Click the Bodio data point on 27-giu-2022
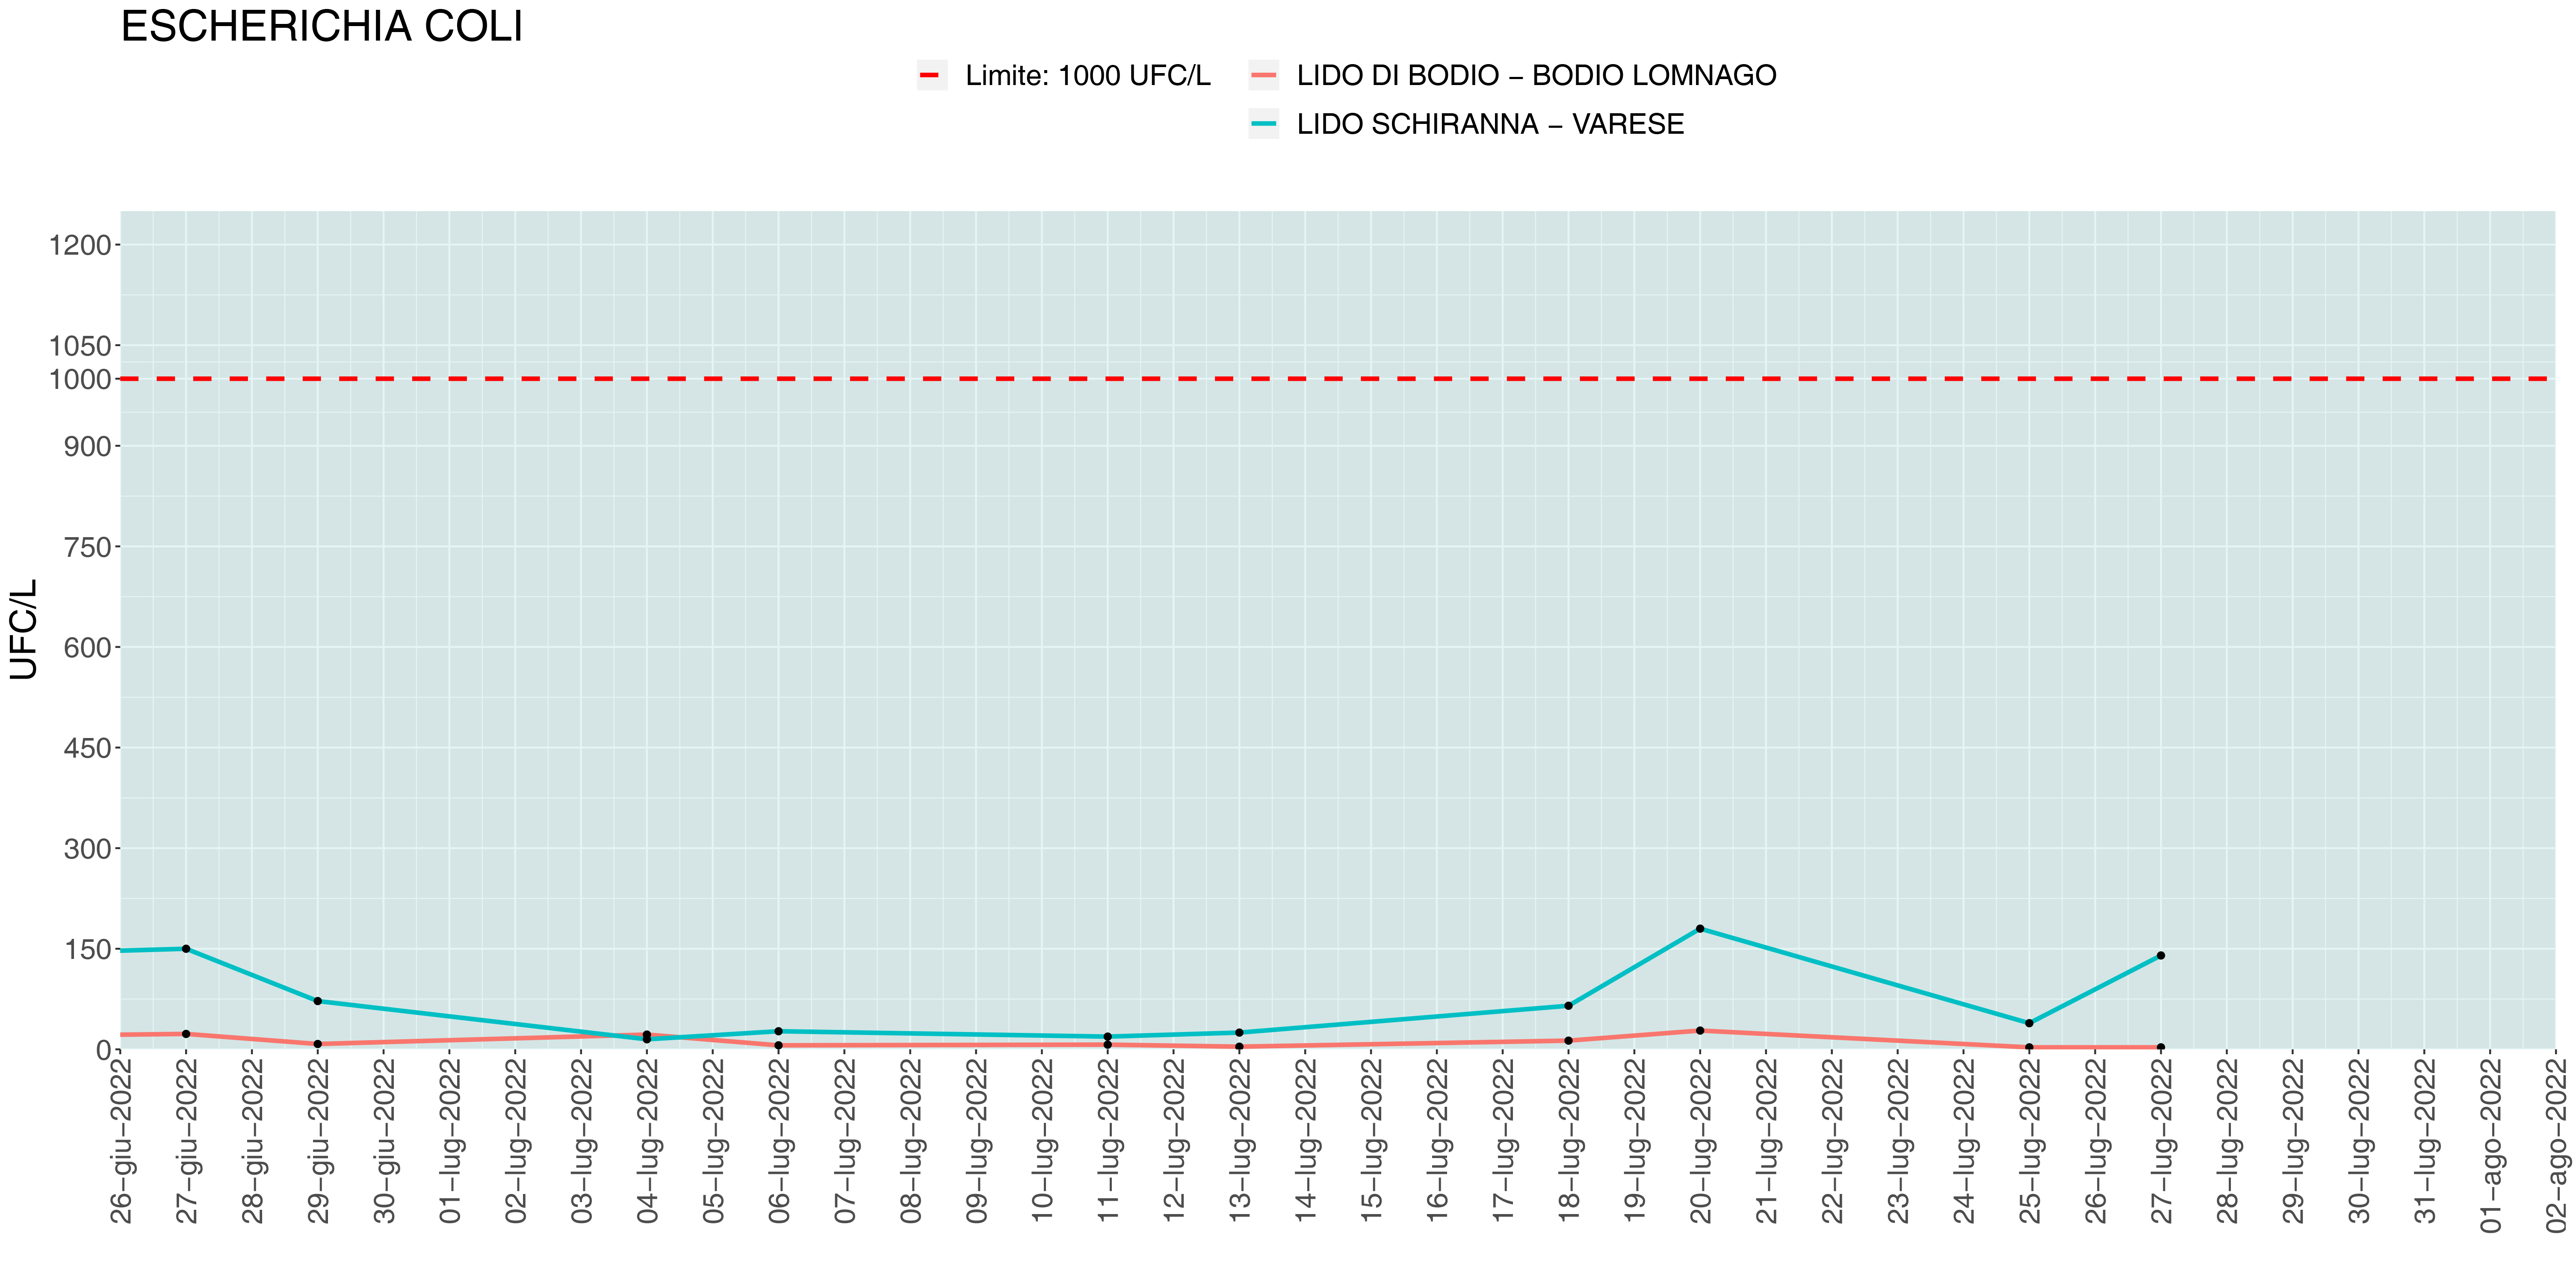Image resolution: width=2576 pixels, height=1282 pixels. pos(186,1034)
